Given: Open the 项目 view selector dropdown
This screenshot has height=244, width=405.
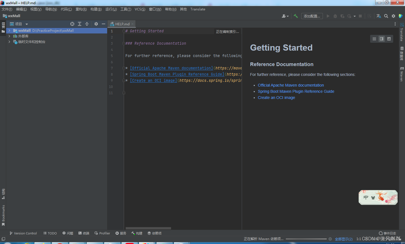Looking at the screenshot, I should click(x=19, y=24).
